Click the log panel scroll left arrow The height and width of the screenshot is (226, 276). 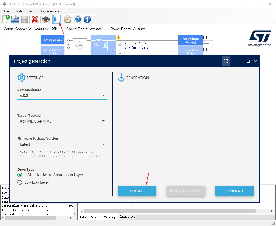(81, 211)
